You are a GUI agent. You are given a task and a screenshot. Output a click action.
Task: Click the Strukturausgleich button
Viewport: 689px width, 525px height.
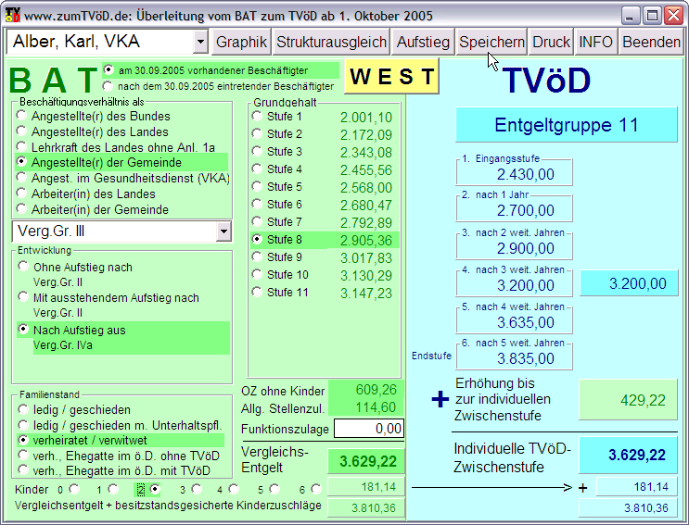coord(331,42)
